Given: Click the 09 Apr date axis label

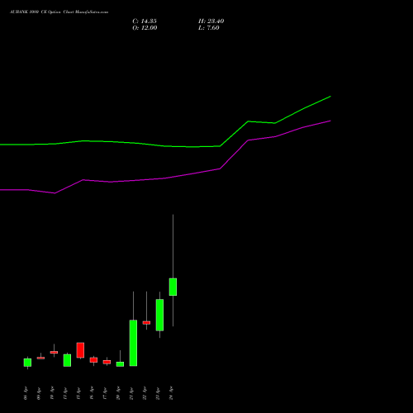Looking at the screenshot, I should pos(39,394).
